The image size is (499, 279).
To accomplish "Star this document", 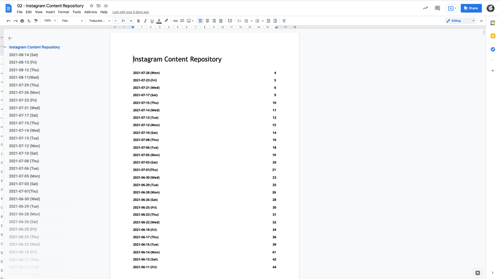I will pyautogui.click(x=91, y=5).
